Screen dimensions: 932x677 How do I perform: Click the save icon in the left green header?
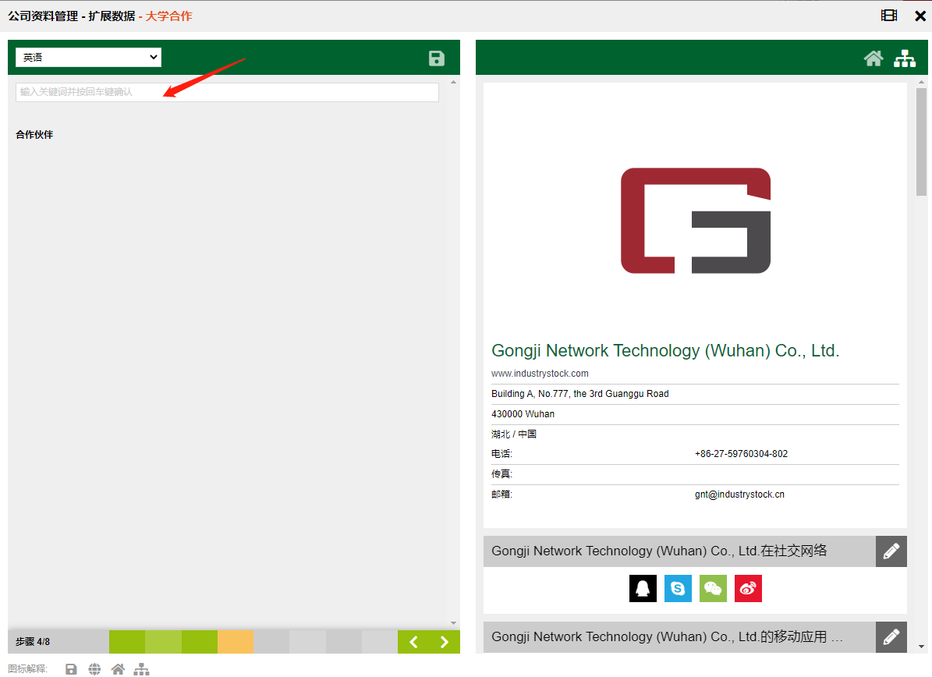[437, 58]
